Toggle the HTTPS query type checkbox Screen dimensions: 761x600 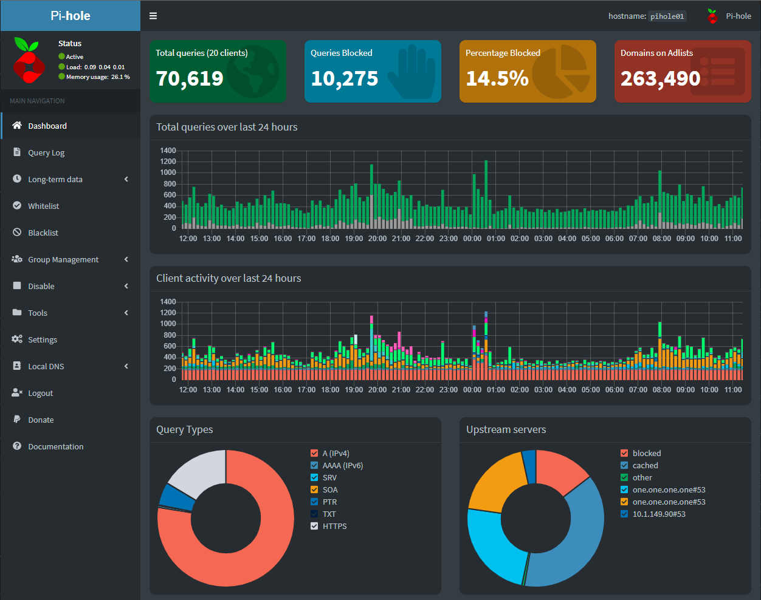(314, 526)
